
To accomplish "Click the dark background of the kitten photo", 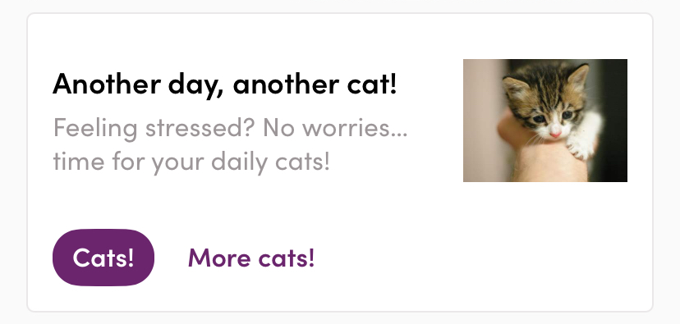I will click(613, 121).
